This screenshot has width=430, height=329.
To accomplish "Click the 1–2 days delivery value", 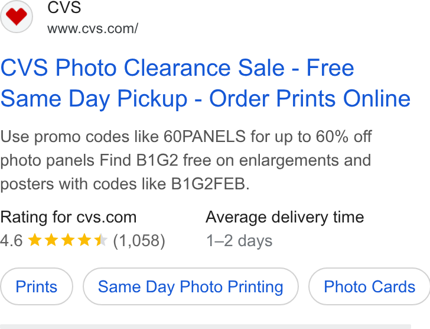I will pos(239,241).
